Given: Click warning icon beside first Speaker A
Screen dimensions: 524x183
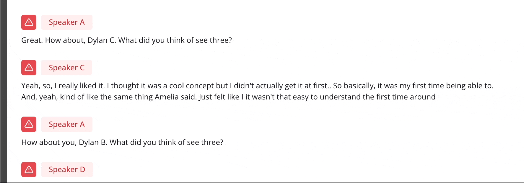Looking at the screenshot, I should 29,22.
